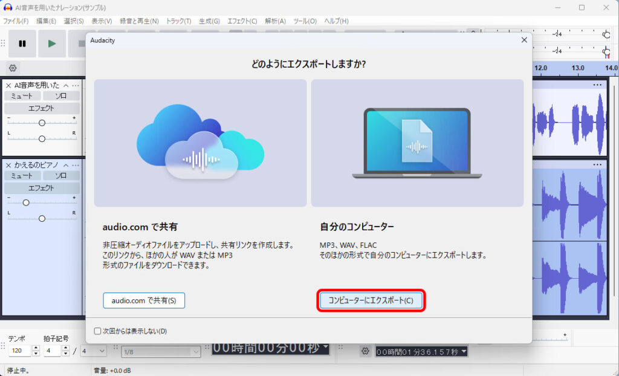Screen dimensions: 619x376
Task: Open the clip menu on the upper waveform
Action: pyautogui.click(x=597, y=85)
